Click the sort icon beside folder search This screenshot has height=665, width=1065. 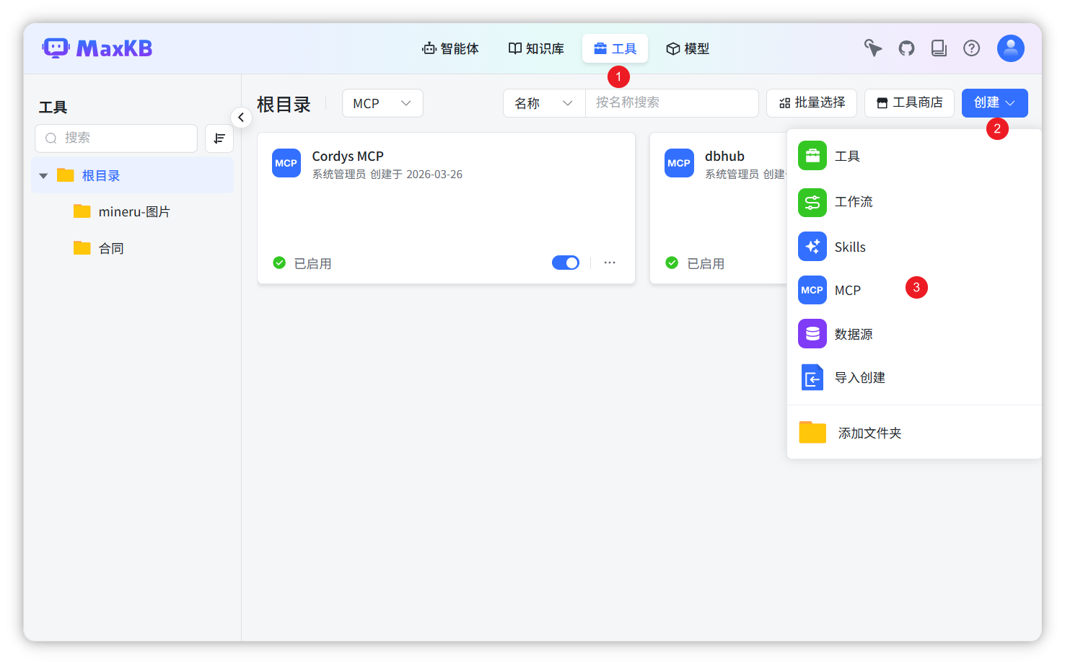click(219, 138)
